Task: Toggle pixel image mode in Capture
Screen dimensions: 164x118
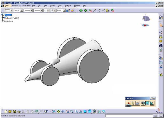Action: (x=147, y=103)
